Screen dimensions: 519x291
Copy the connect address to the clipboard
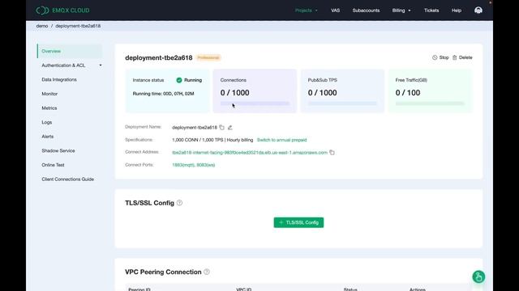(332, 153)
